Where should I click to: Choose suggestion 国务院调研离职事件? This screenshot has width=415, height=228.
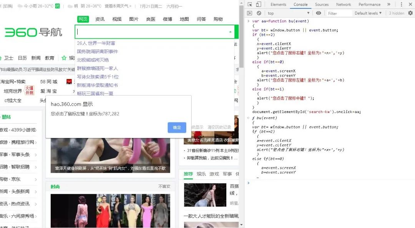tap(97, 51)
